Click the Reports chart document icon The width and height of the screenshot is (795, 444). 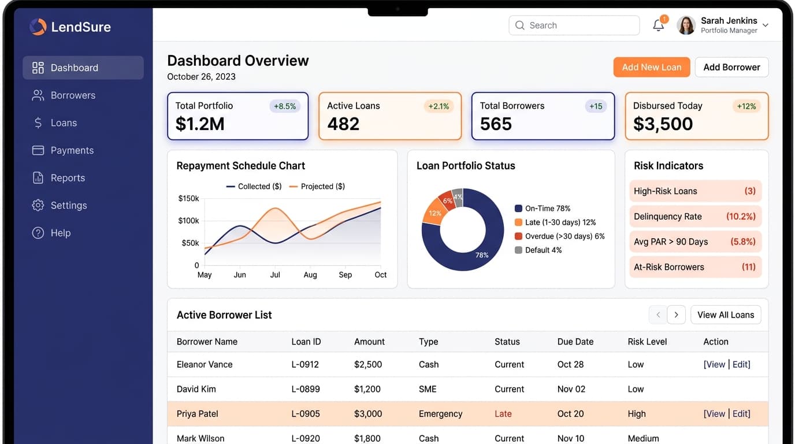[x=38, y=178]
